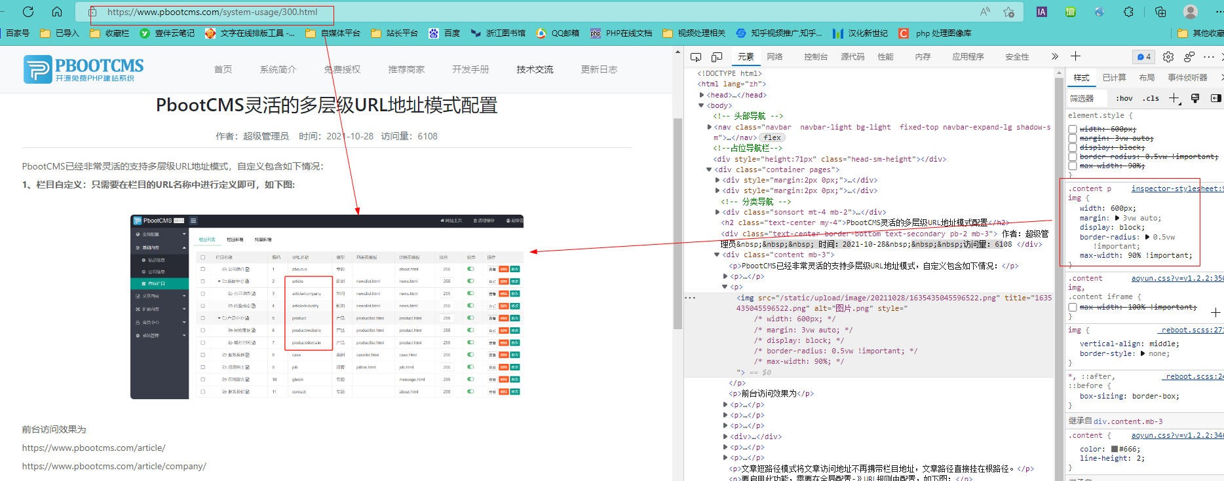Open the read aloud icon in address bar
Image resolution: width=1224 pixels, height=481 pixels.
pyautogui.click(x=985, y=12)
